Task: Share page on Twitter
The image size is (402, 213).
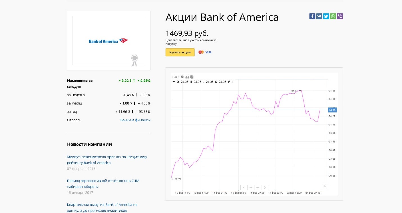Action: point(326,16)
